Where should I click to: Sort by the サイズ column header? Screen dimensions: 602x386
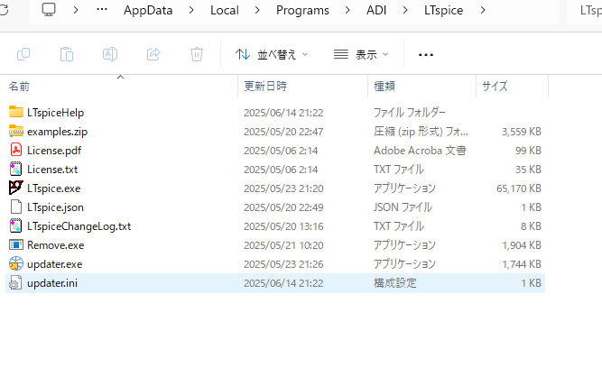tap(495, 87)
